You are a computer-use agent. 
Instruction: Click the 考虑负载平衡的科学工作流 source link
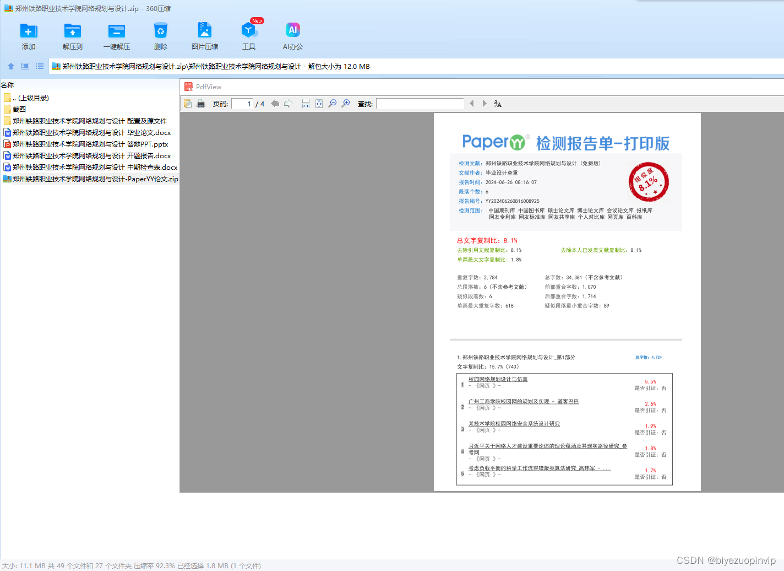[x=540, y=468]
